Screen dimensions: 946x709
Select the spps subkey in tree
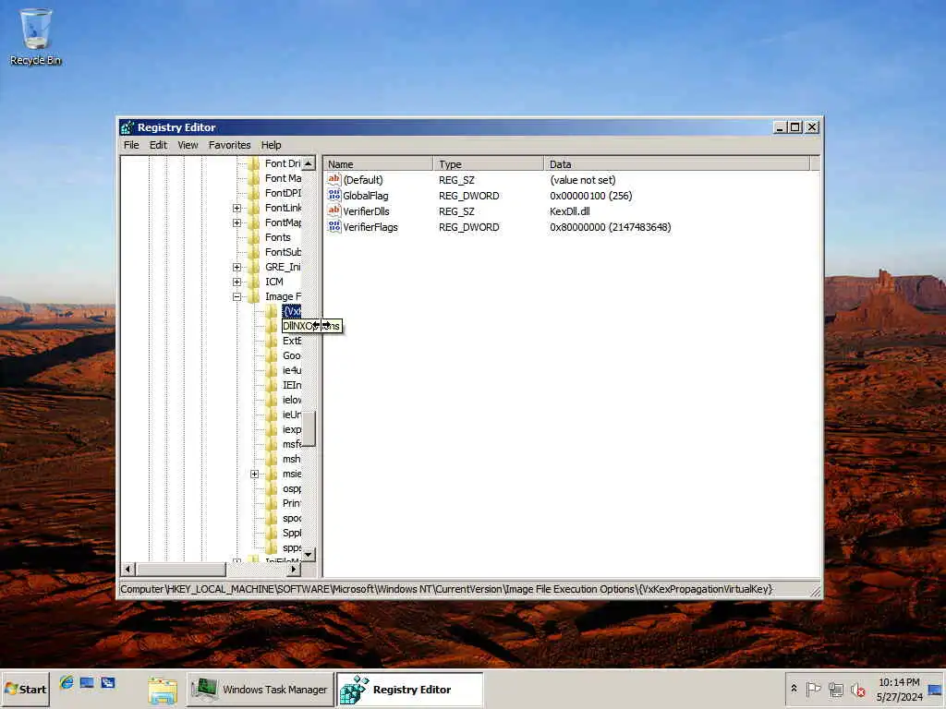[291, 547]
